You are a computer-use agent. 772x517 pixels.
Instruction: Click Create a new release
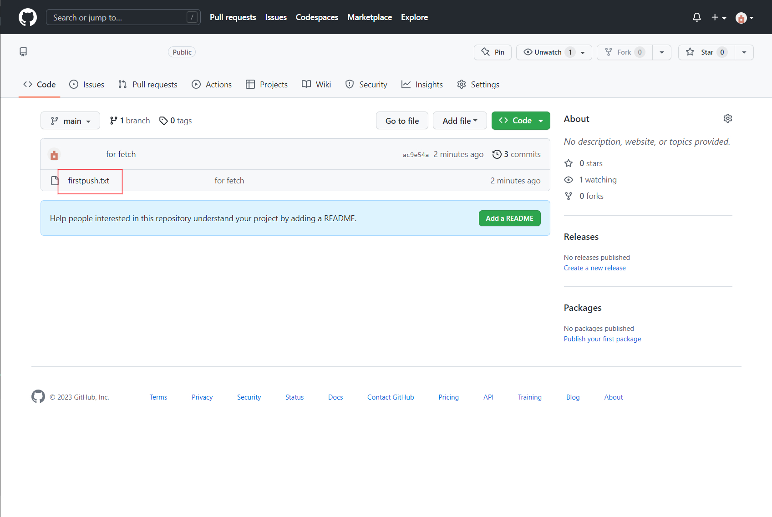pos(594,268)
